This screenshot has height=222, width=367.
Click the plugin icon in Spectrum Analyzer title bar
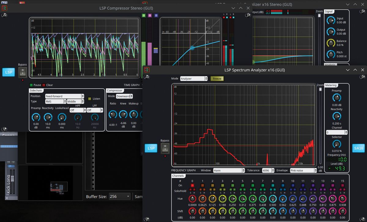(x=146, y=70)
